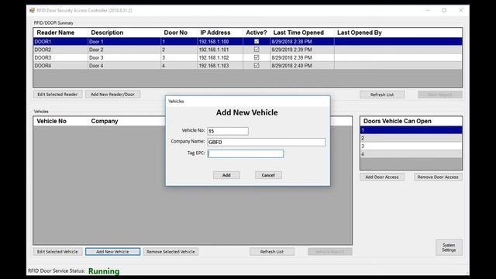496x279 pixels.
Task: Click Edit Selected Reader button
Action: pyautogui.click(x=57, y=95)
